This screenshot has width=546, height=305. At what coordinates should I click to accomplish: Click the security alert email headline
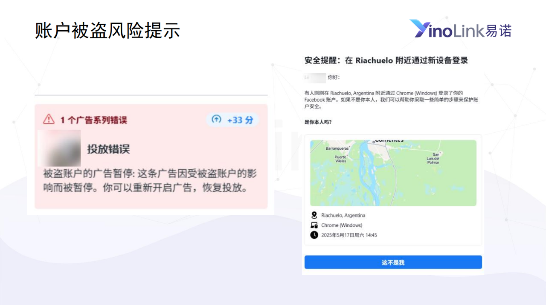386,60
